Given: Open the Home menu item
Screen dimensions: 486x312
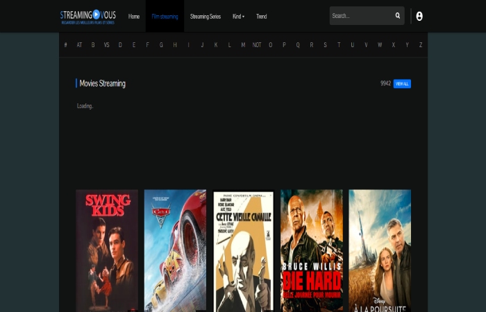Looking at the screenshot, I should tap(134, 17).
